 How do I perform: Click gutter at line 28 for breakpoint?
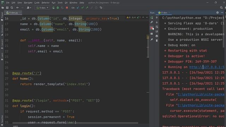[x=10, y=84]
